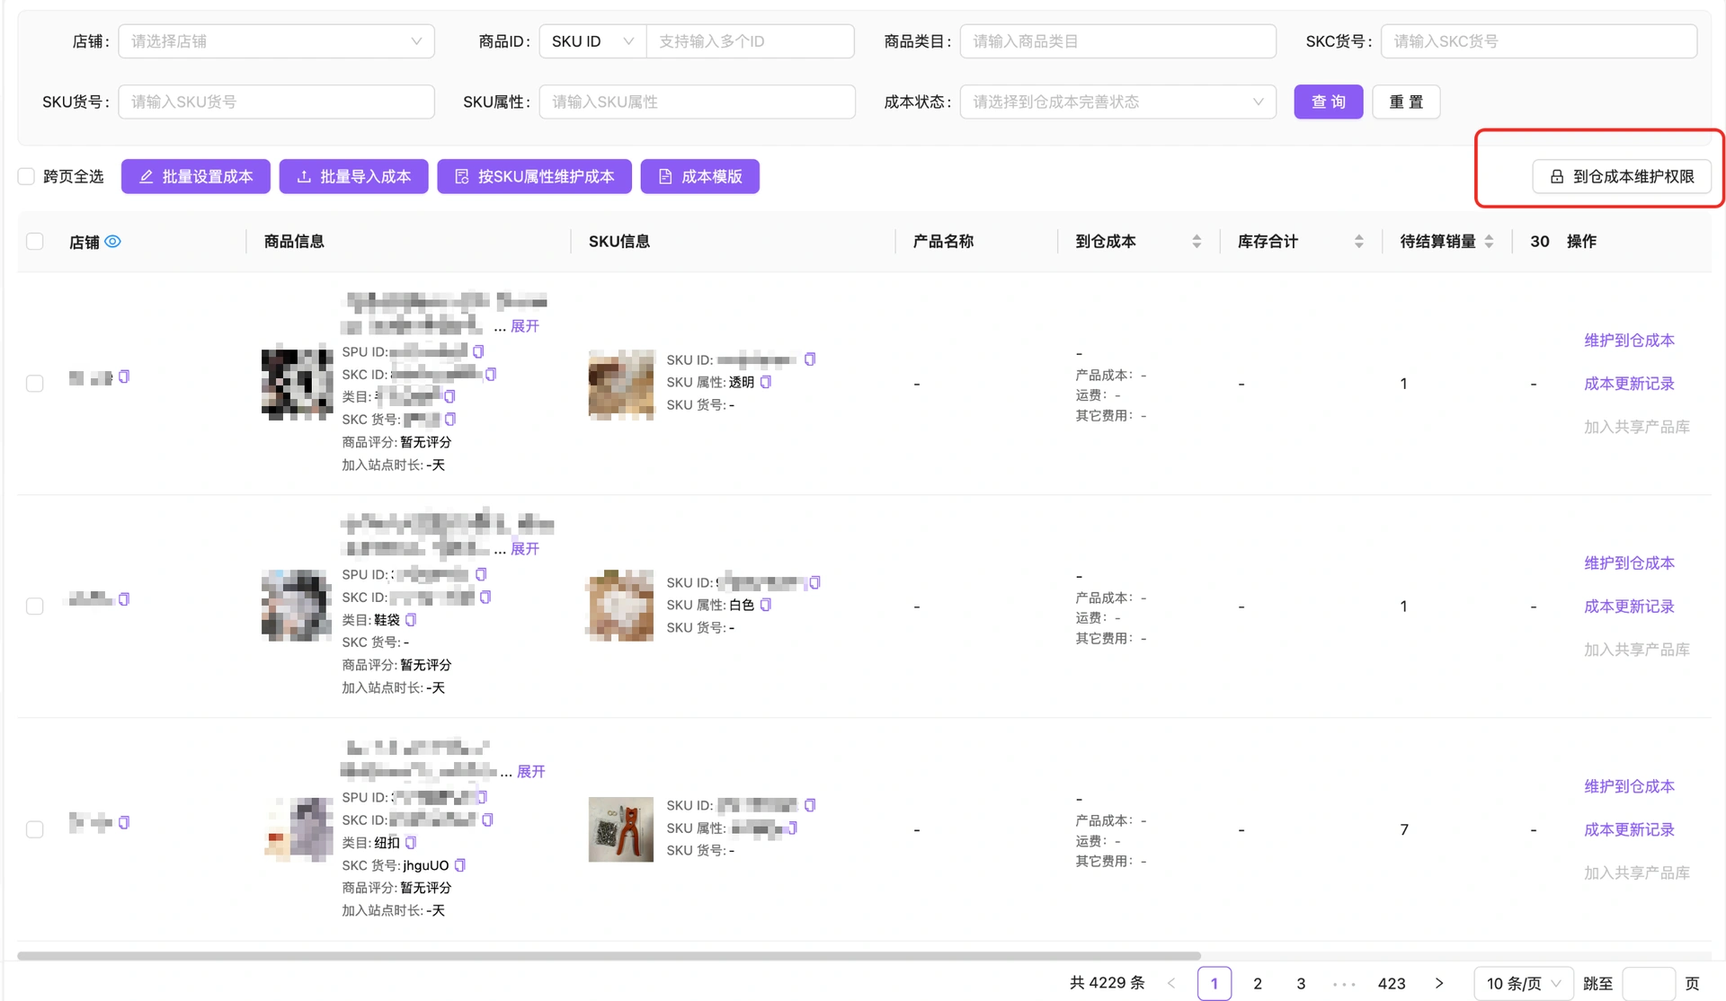Copy SKC 货号 jhguUO via copy icon
This screenshot has width=1726, height=1001.
tap(460, 865)
